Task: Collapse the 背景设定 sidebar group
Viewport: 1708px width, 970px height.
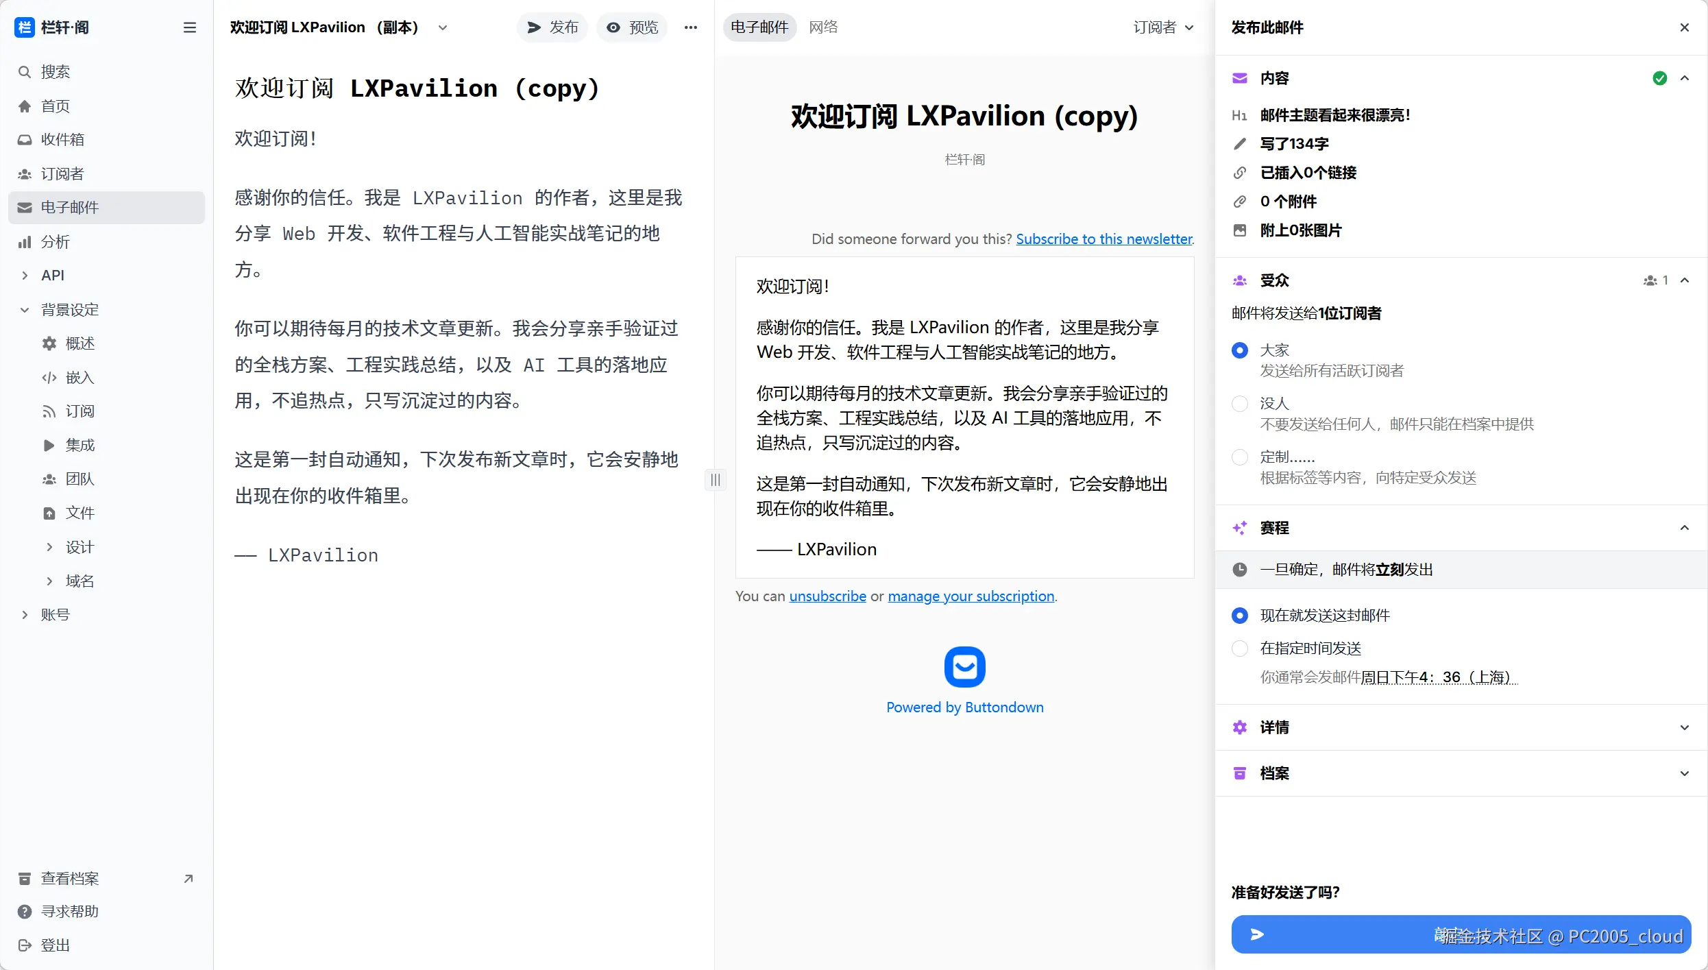Action: (x=25, y=310)
